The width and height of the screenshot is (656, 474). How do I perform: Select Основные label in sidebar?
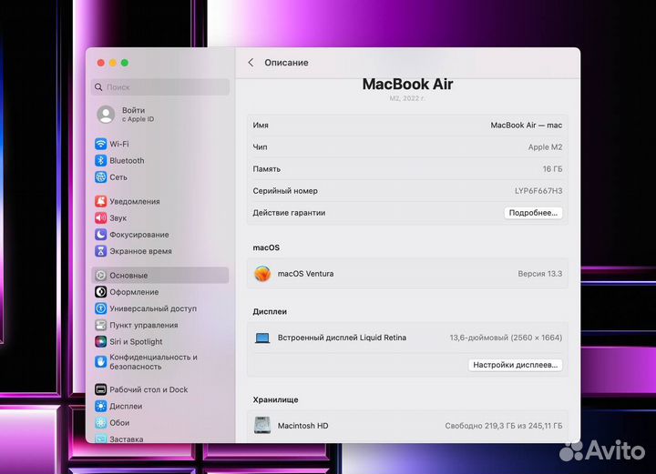(x=128, y=276)
